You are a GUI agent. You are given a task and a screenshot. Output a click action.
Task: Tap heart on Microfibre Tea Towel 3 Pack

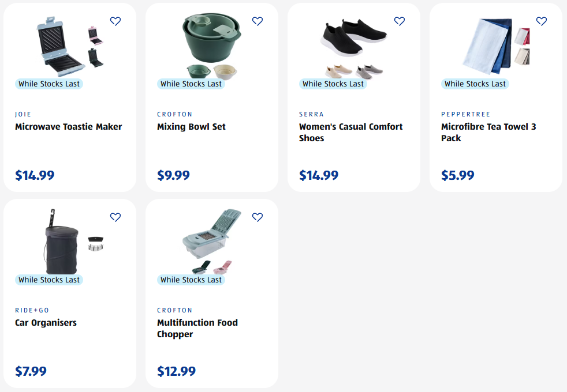542,21
